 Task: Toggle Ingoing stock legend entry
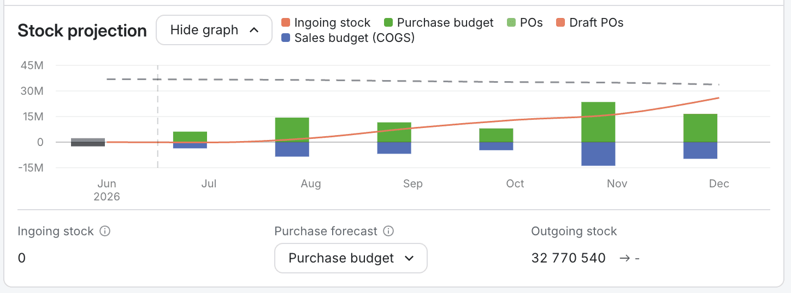(326, 23)
